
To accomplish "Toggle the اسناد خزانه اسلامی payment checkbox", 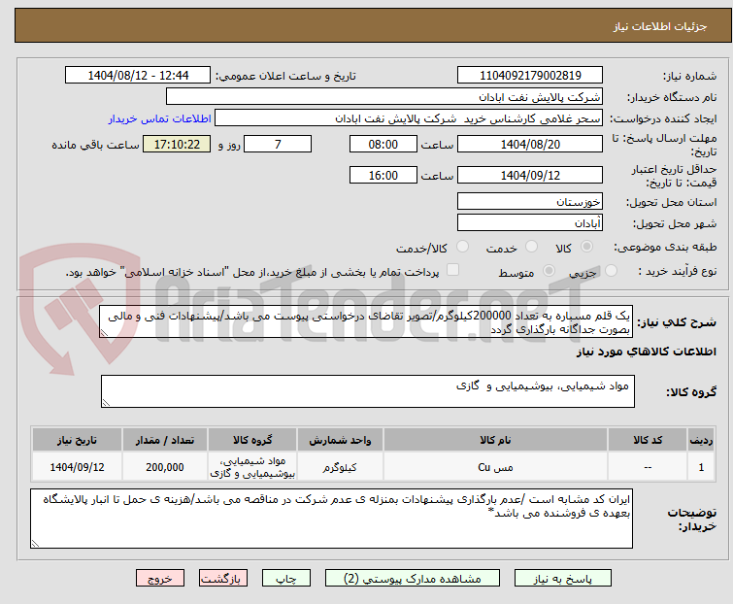I will (x=453, y=272).
